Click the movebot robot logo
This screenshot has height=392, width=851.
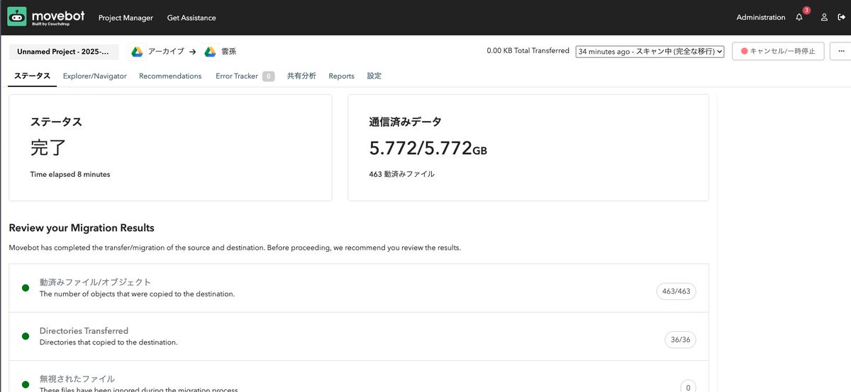pyautogui.click(x=17, y=17)
